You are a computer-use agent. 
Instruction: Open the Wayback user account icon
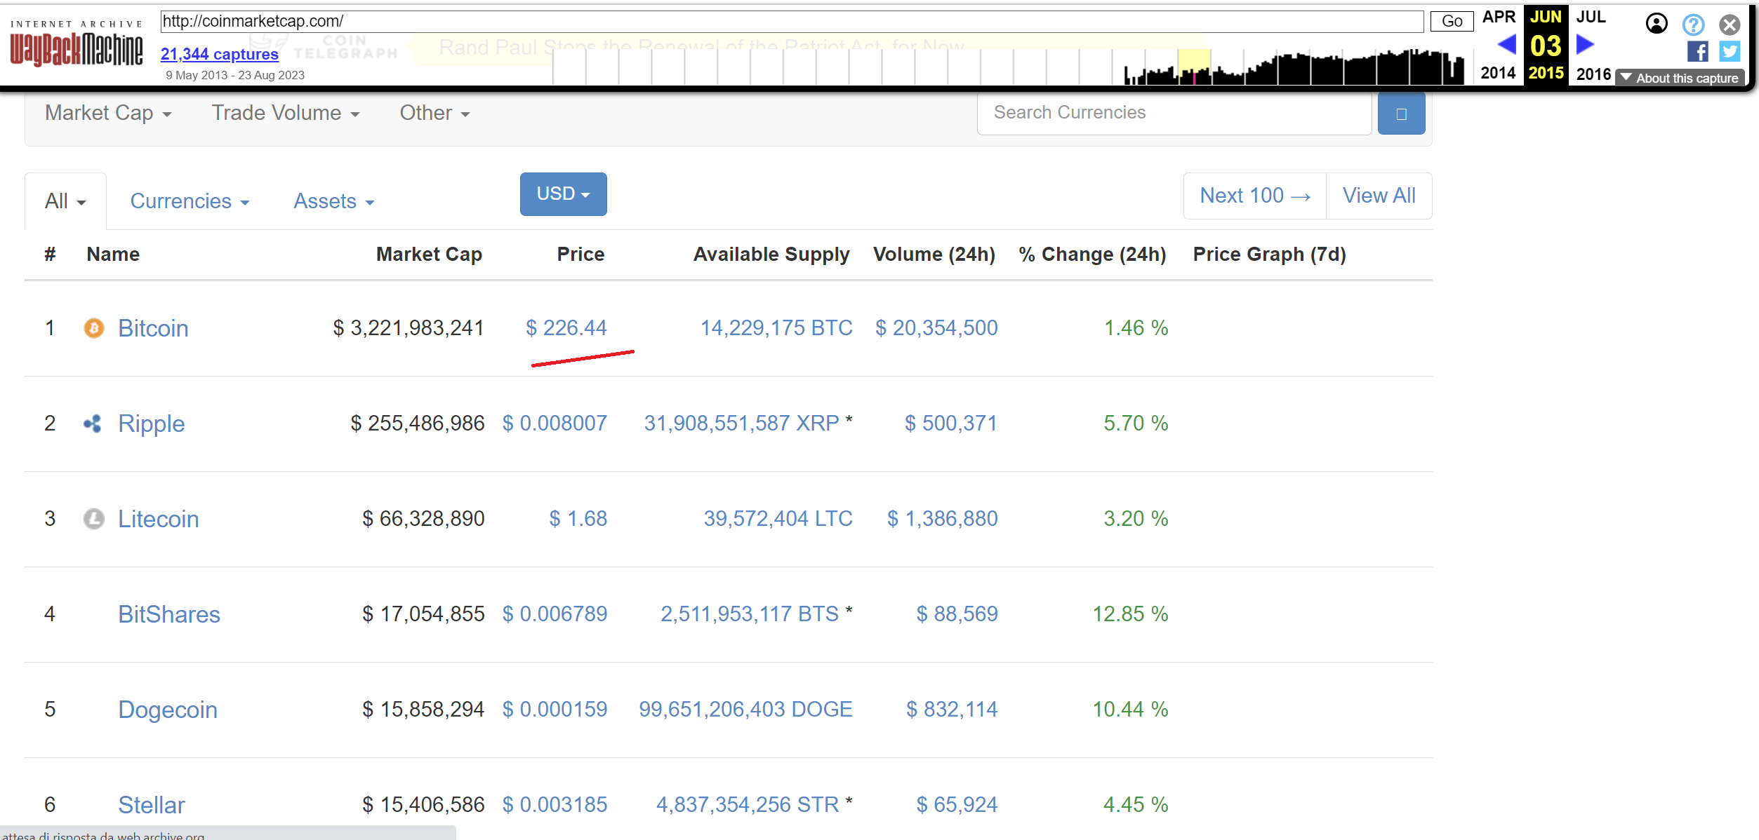[x=1657, y=24]
